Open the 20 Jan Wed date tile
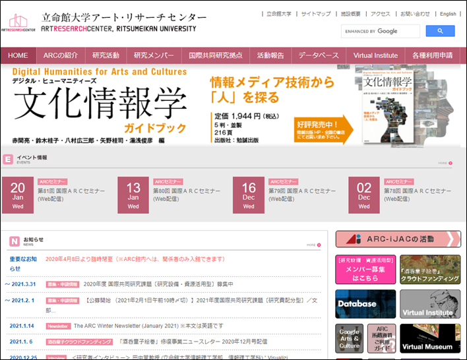The image size is (467, 360). click(18, 195)
